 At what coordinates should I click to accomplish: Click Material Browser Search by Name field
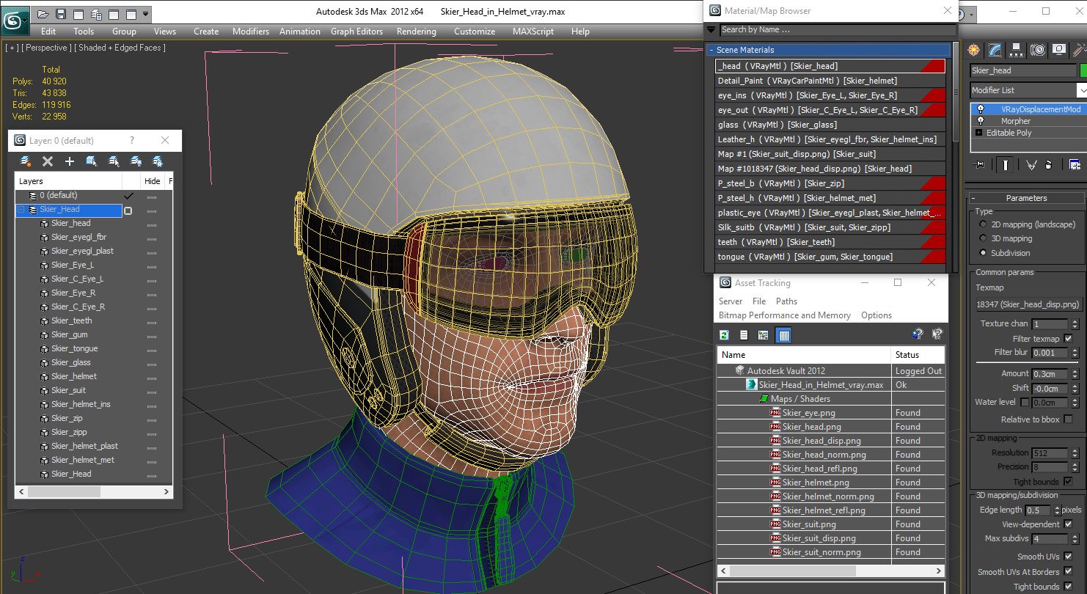point(838,30)
